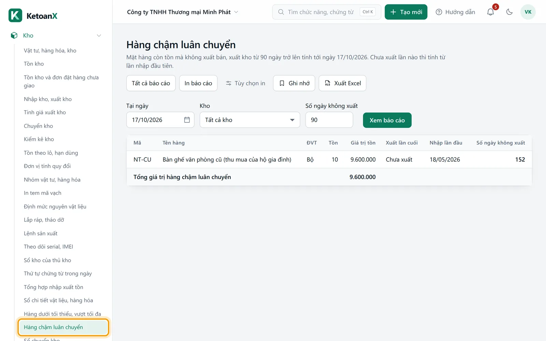Collapse the Kho sidebar section
The height and width of the screenshot is (341, 546).
tap(99, 35)
